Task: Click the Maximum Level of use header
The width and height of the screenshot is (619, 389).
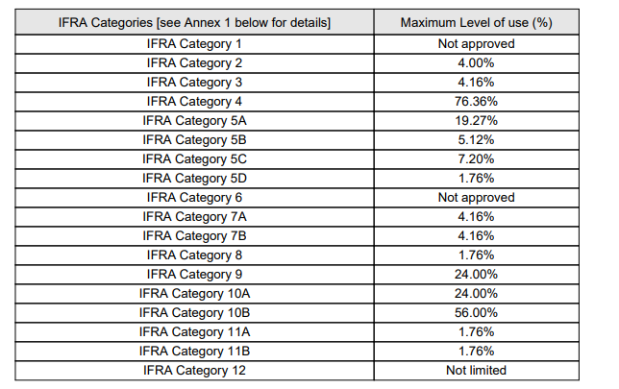Action: coord(476,23)
